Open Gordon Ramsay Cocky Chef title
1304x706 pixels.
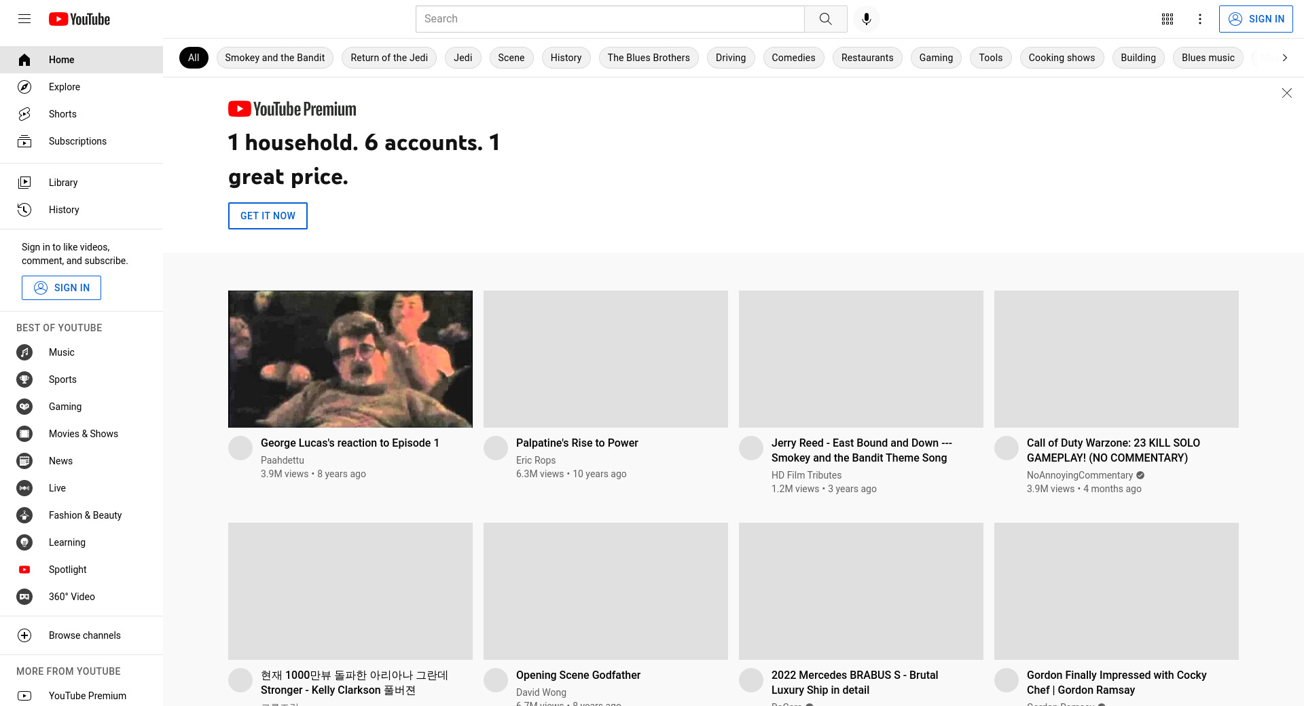pyautogui.click(x=1117, y=682)
